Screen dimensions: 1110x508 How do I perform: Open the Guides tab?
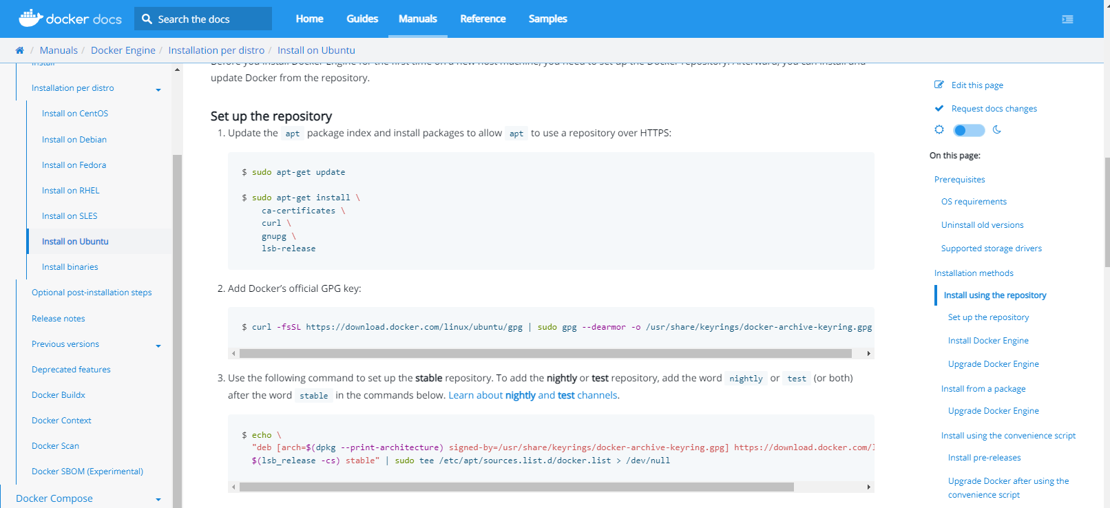pos(362,19)
